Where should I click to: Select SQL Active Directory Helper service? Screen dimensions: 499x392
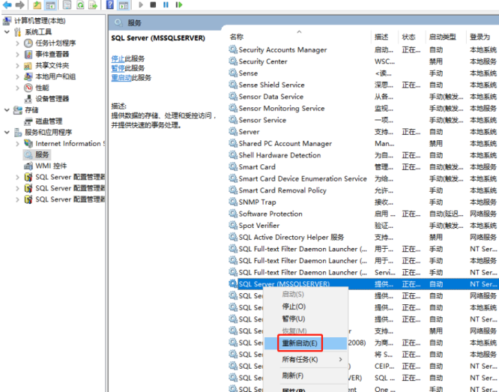[x=363, y=238]
